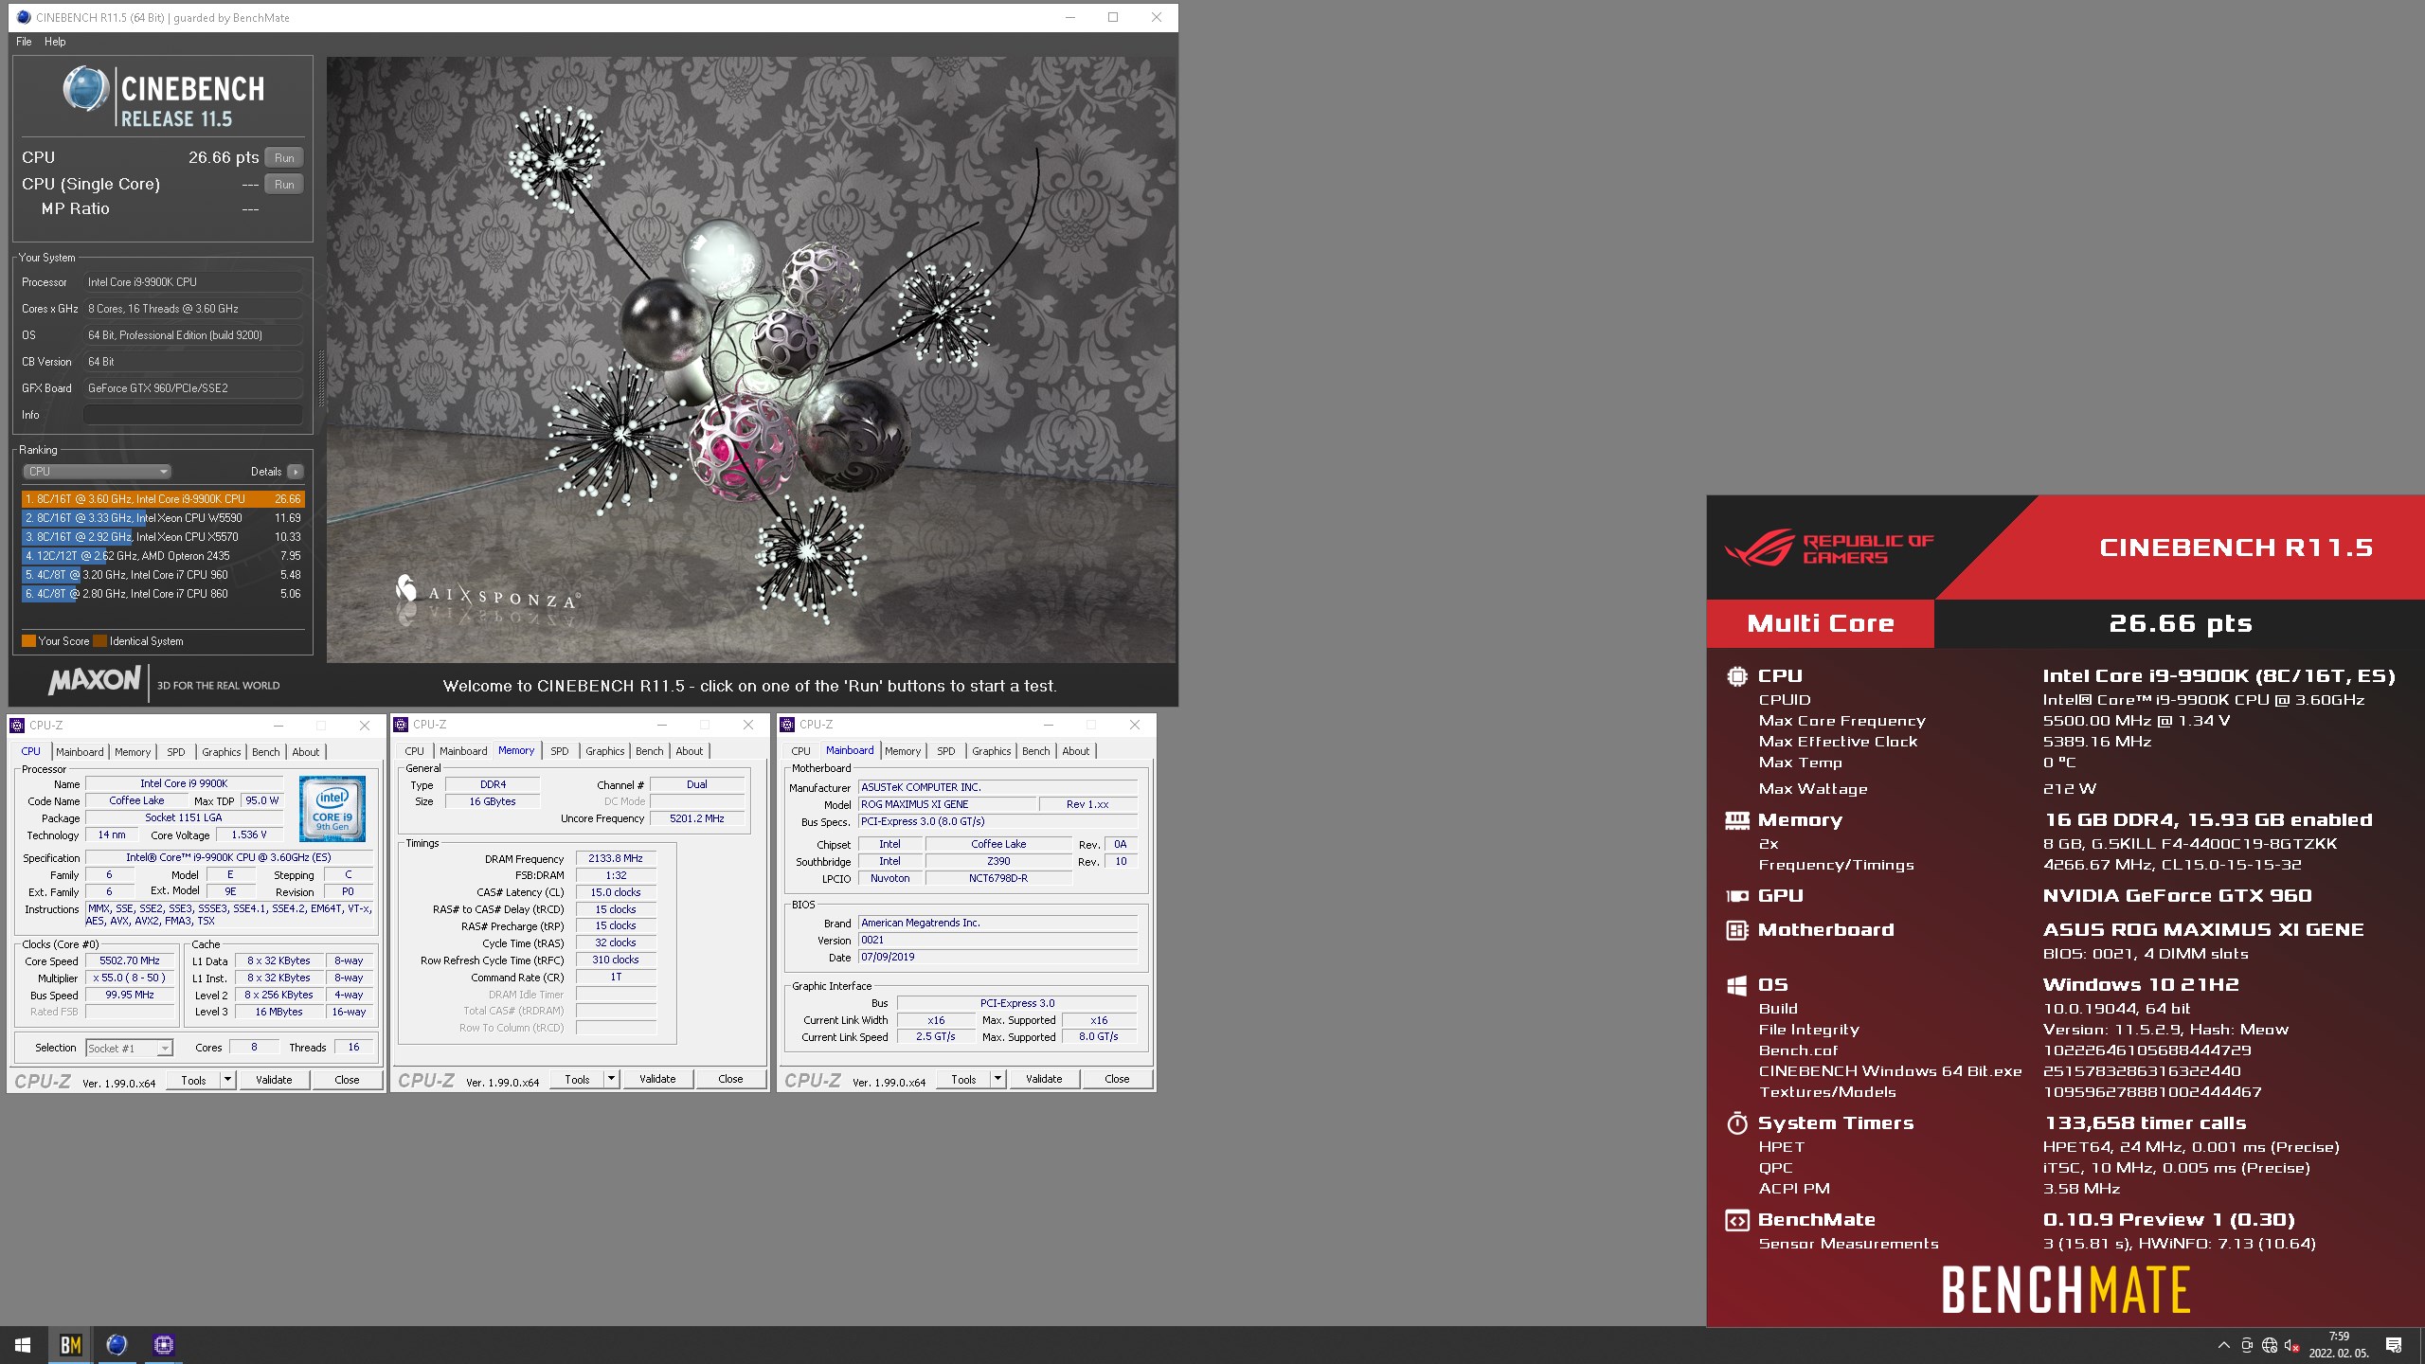The image size is (2425, 1364).
Task: Click the OS Windows icon in BenchMate
Action: click(x=1736, y=985)
